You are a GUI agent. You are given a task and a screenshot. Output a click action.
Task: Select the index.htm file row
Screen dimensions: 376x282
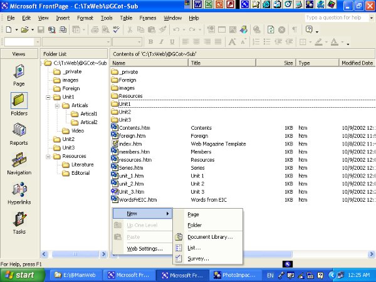(x=243, y=144)
